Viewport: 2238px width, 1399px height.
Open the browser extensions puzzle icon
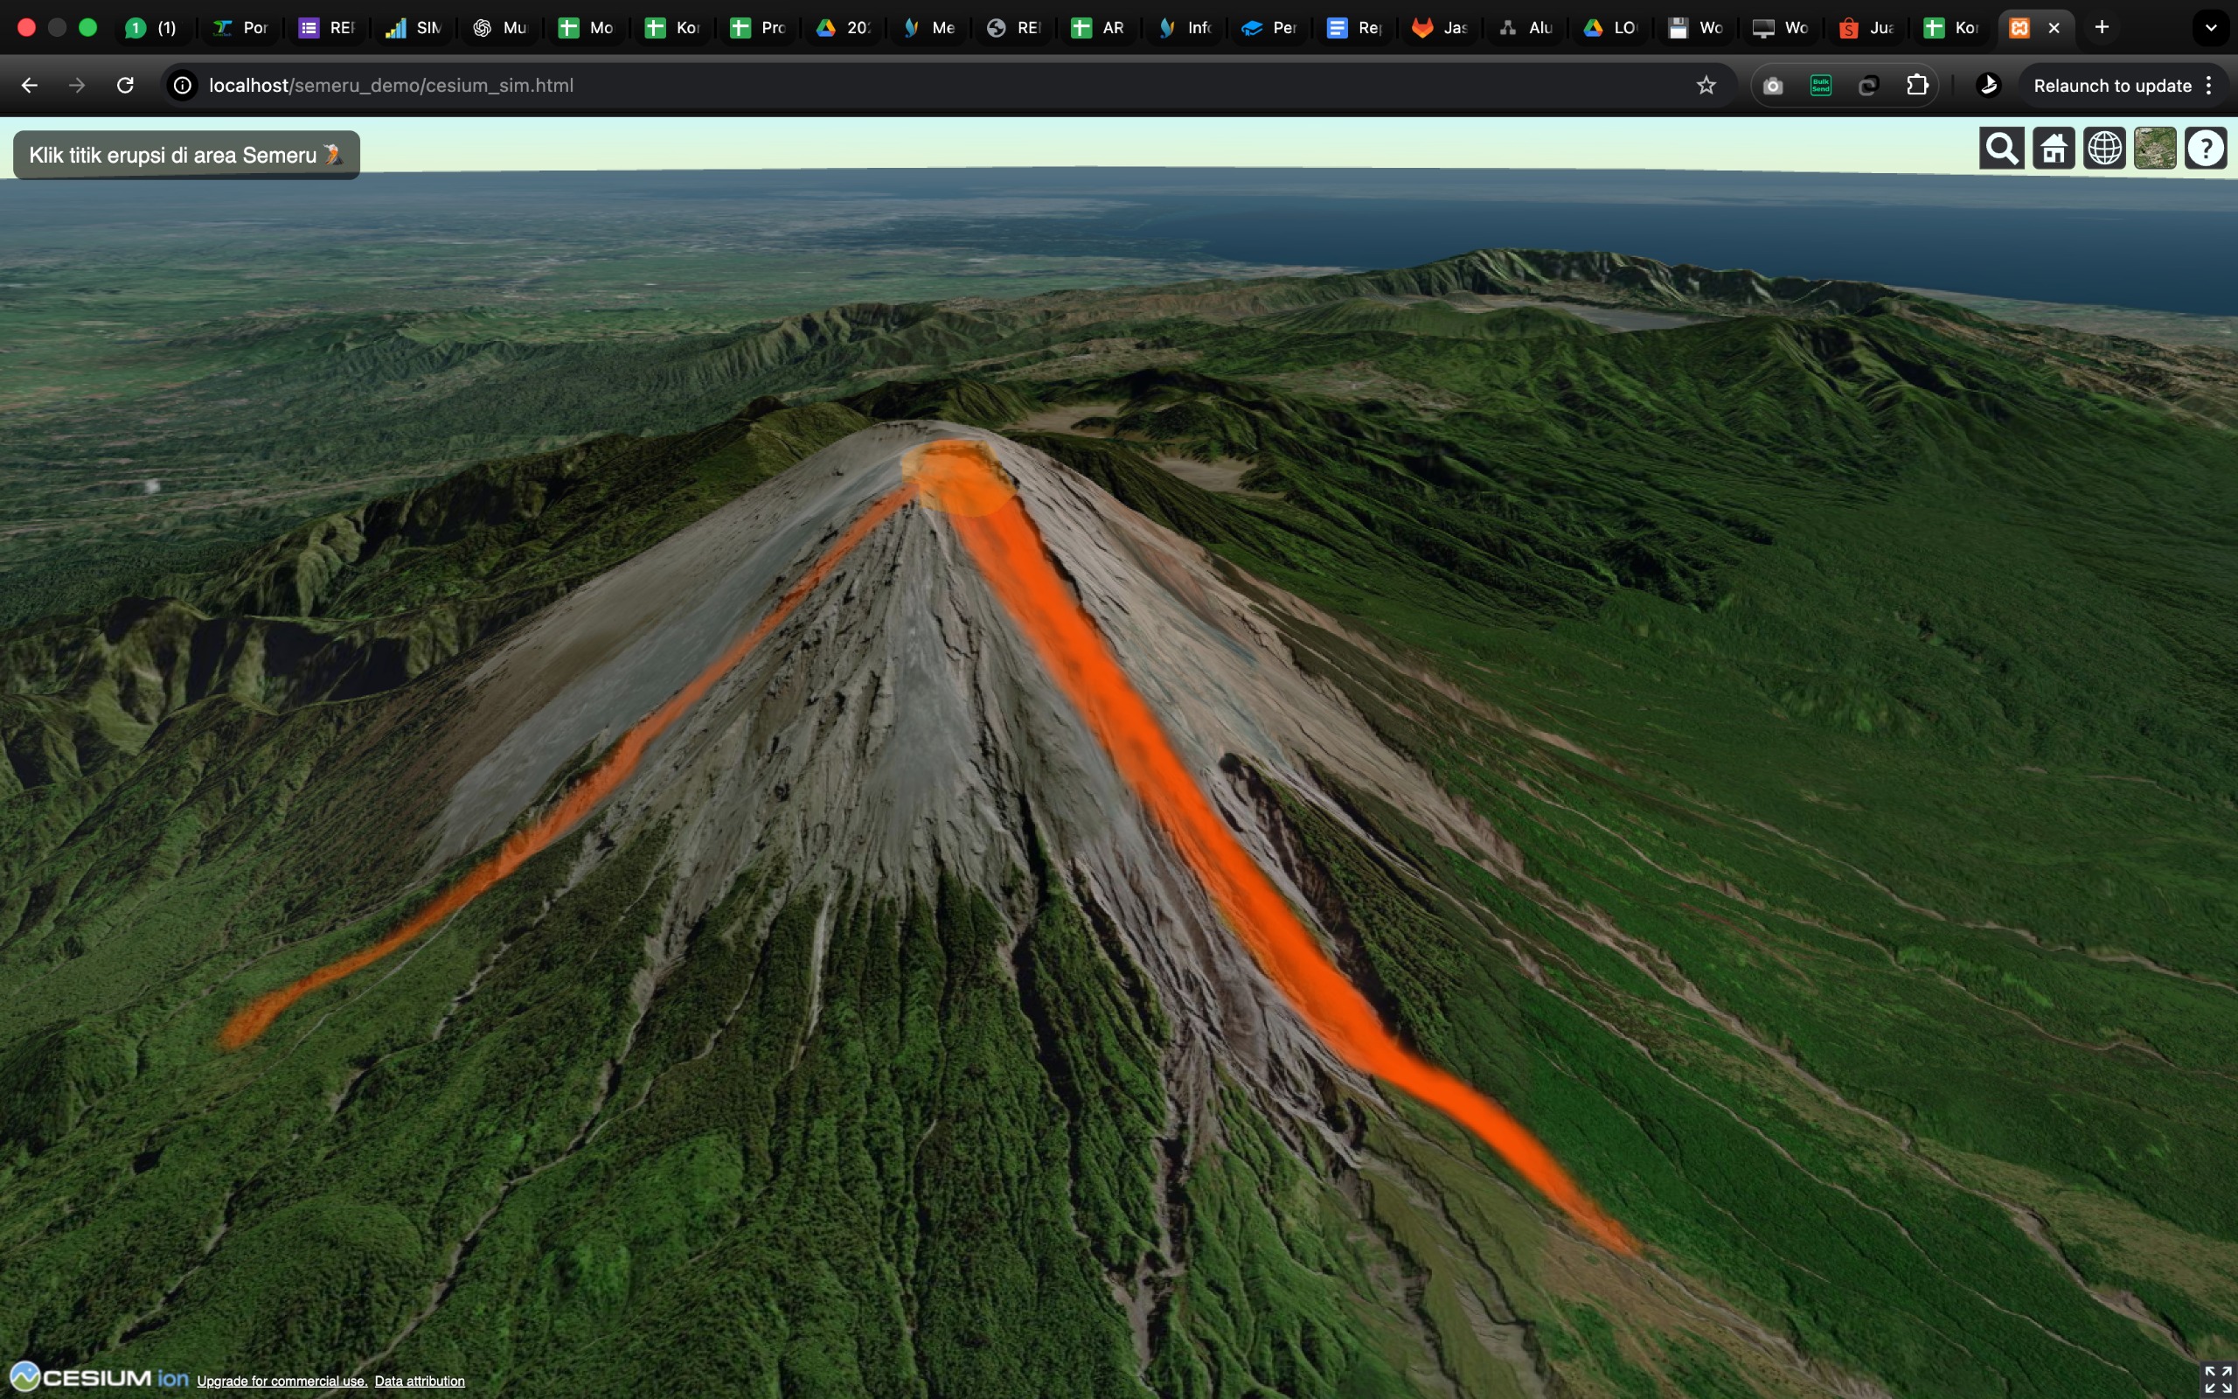click(x=1917, y=85)
